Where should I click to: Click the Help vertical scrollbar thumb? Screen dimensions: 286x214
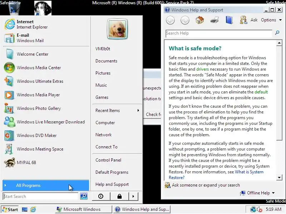(x=279, y=93)
